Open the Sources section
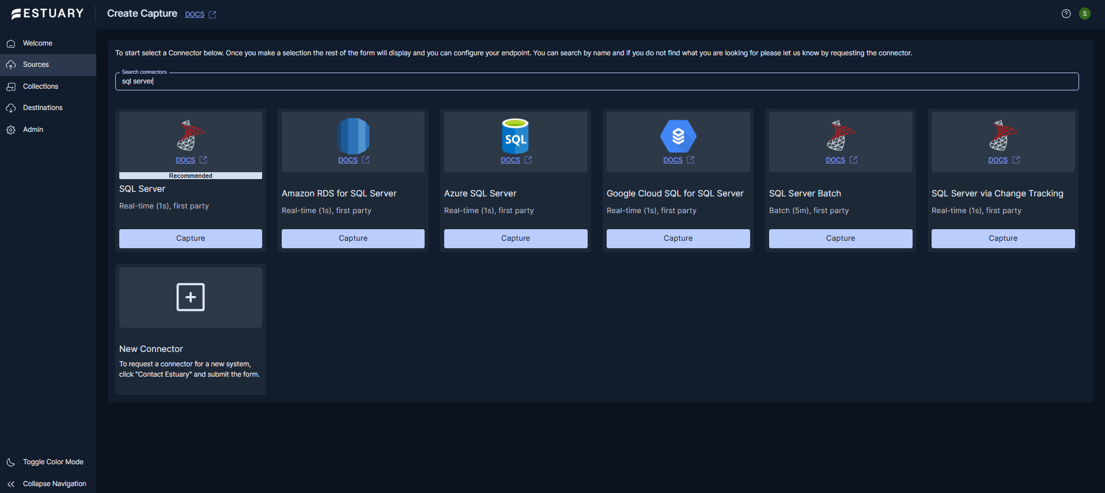This screenshot has height=493, width=1105. 48,65
